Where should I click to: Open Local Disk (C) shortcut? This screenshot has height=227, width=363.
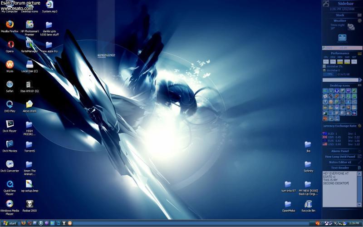pos(29,66)
